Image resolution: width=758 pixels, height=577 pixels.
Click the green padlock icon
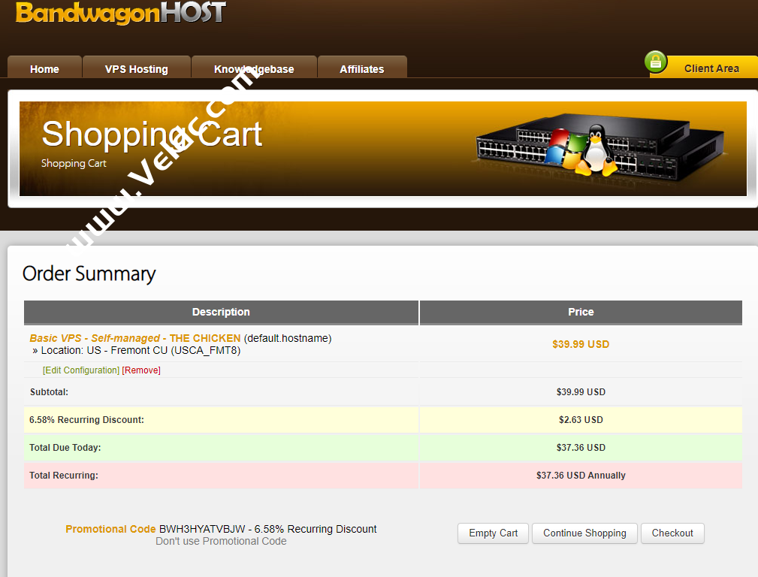click(656, 62)
